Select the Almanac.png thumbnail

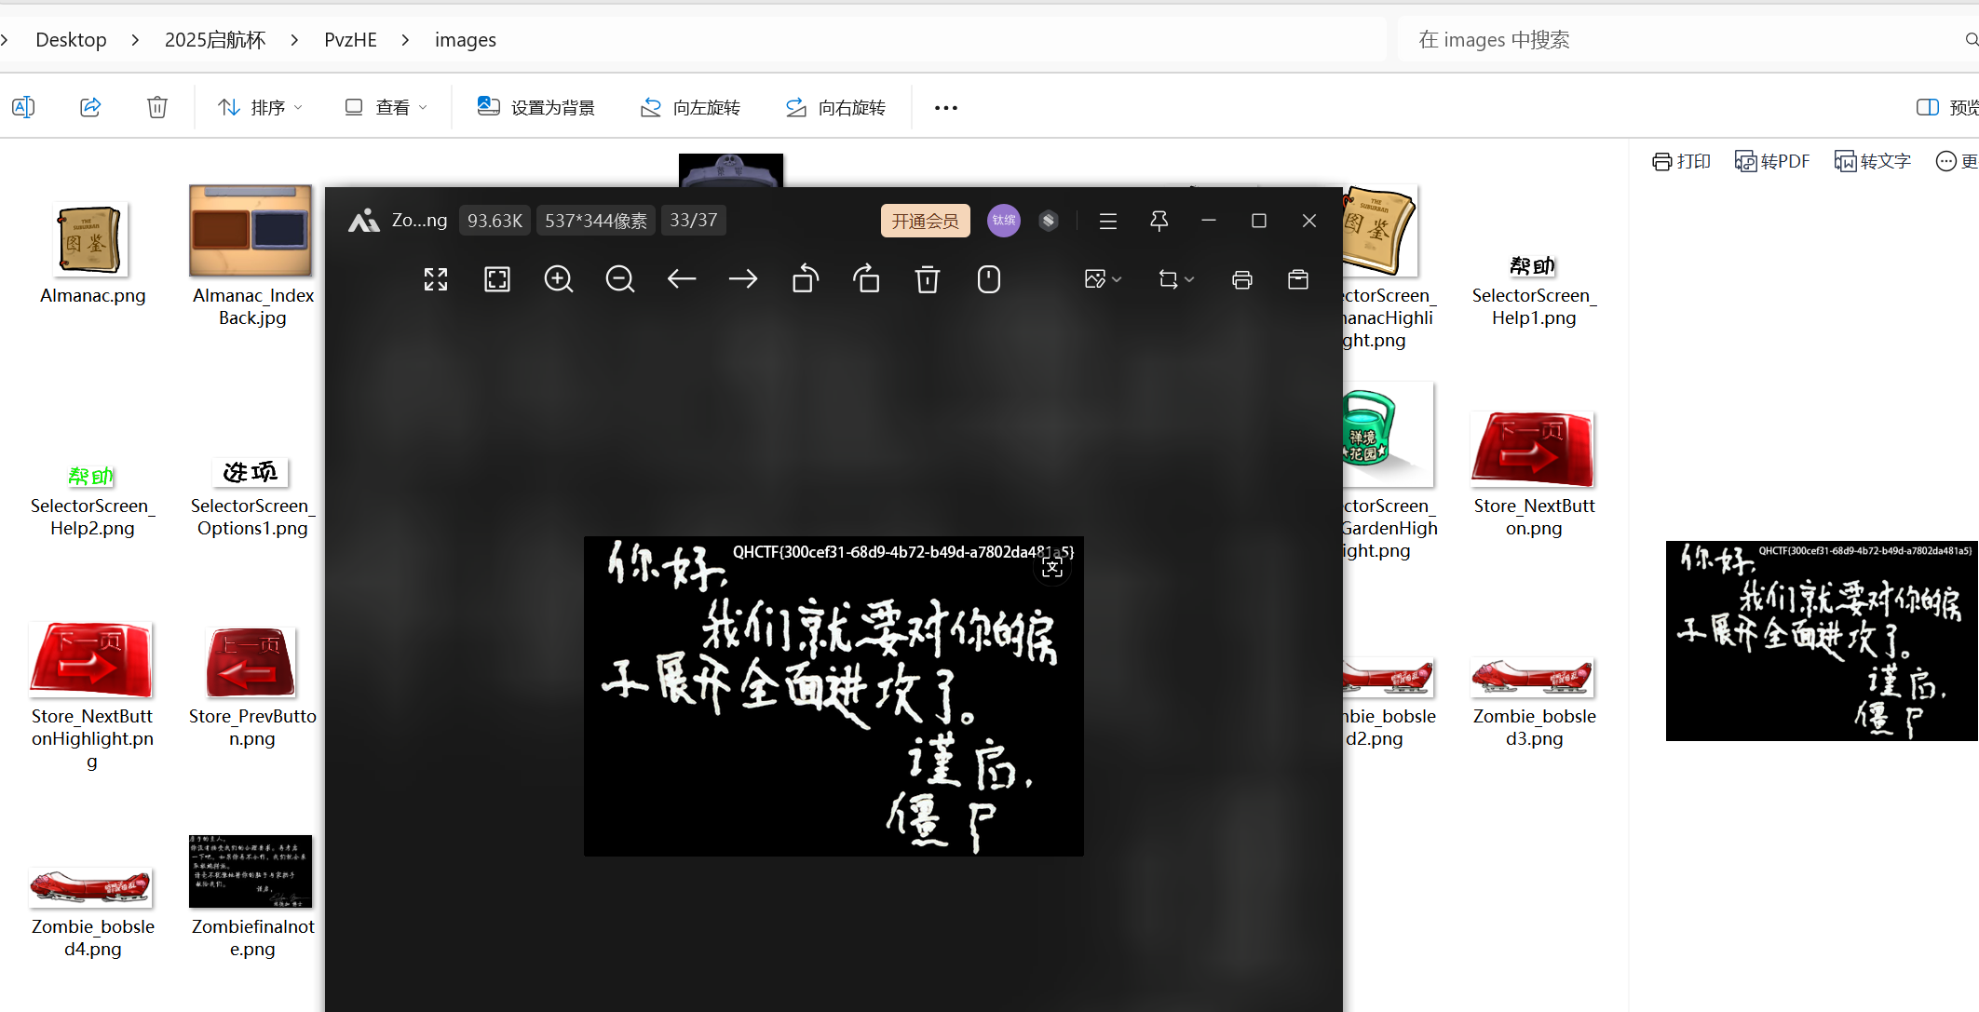(91, 239)
